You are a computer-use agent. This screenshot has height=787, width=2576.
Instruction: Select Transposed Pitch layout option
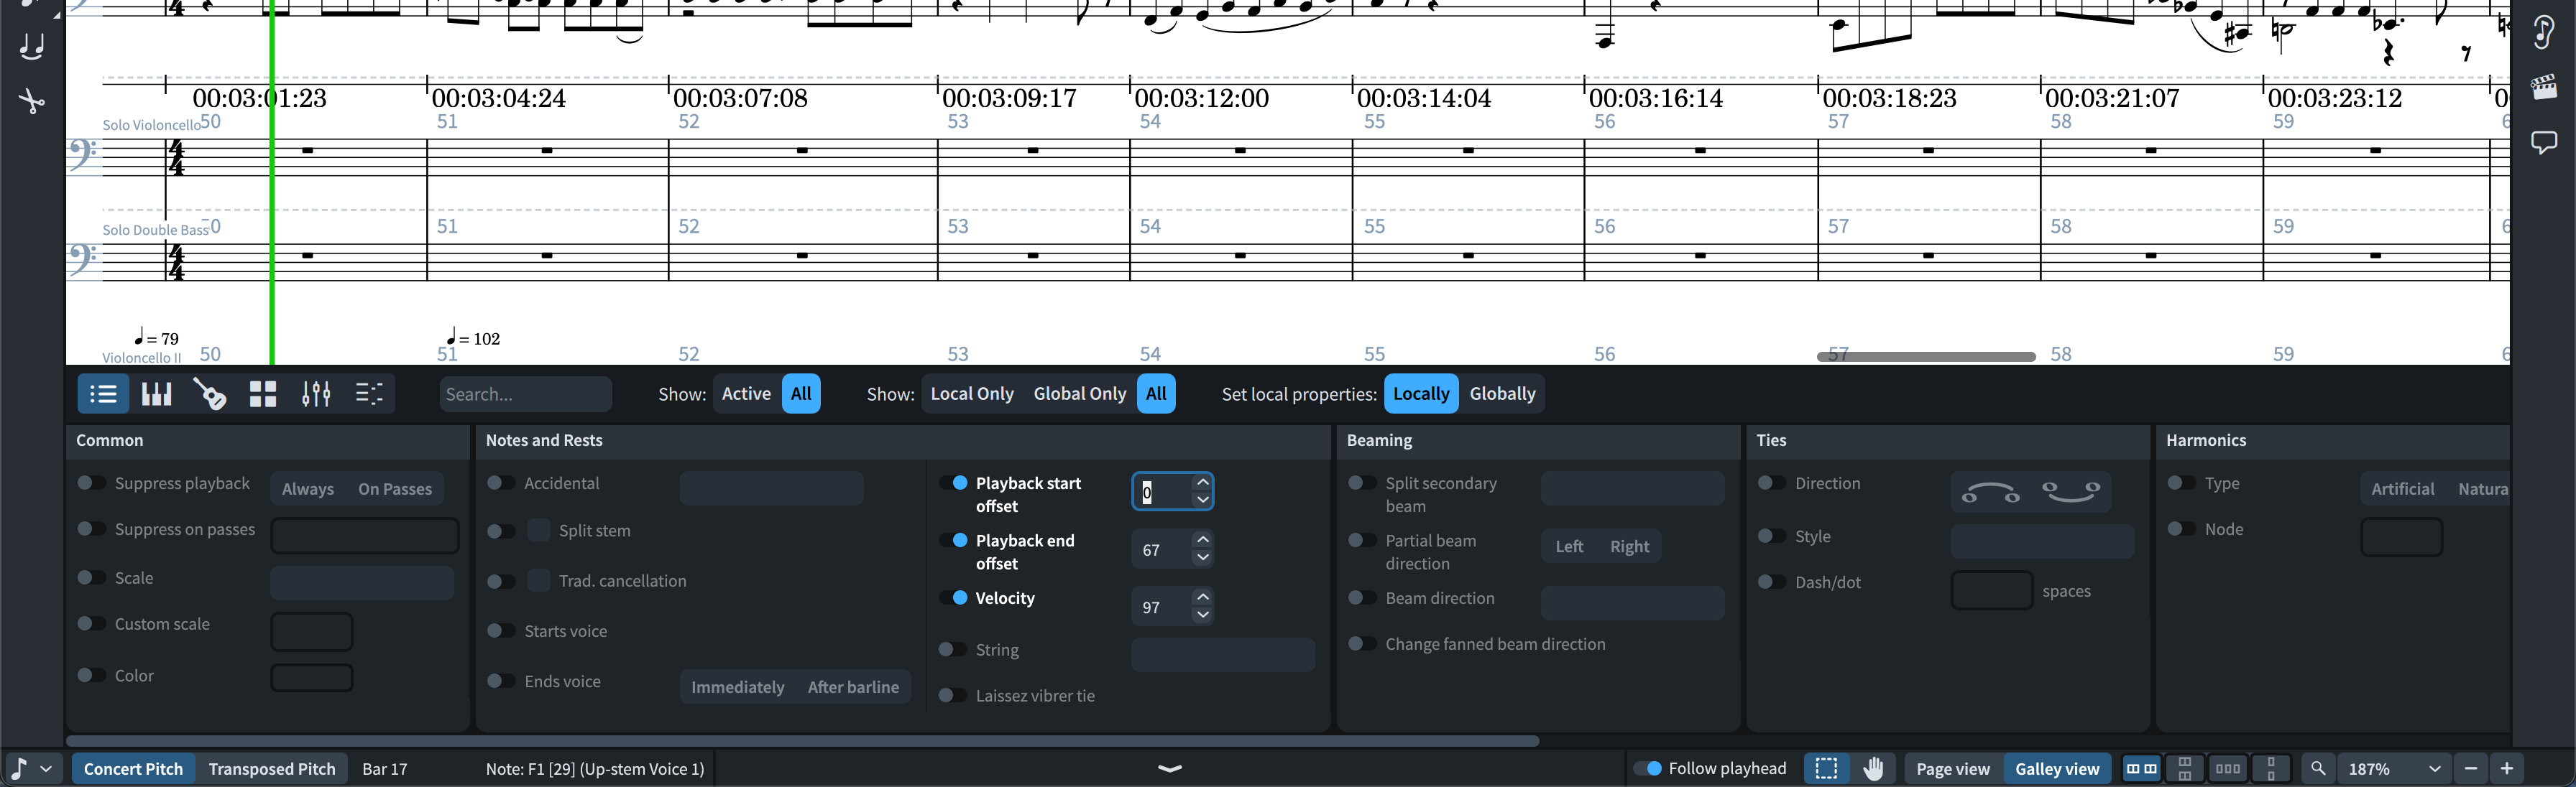pyautogui.click(x=272, y=769)
